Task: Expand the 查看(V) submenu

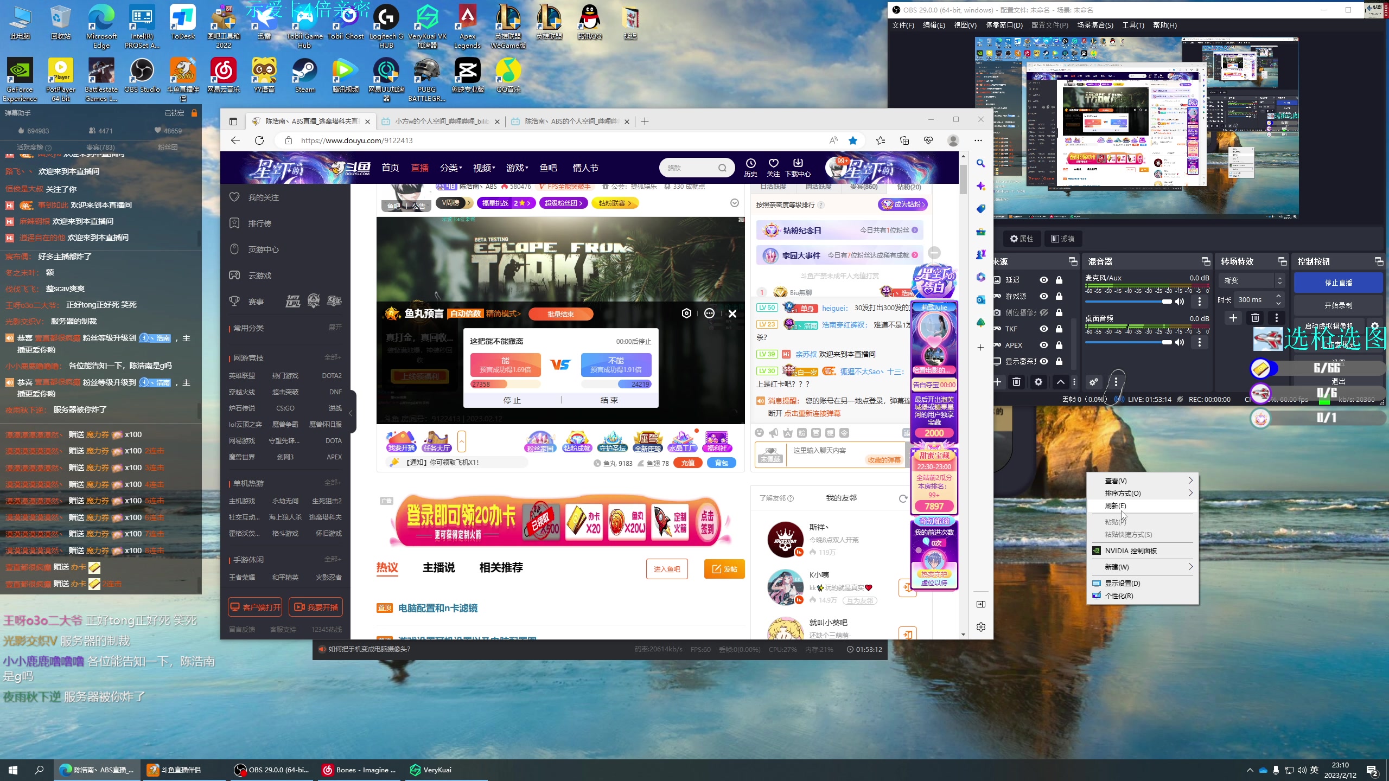Action: (x=1142, y=481)
